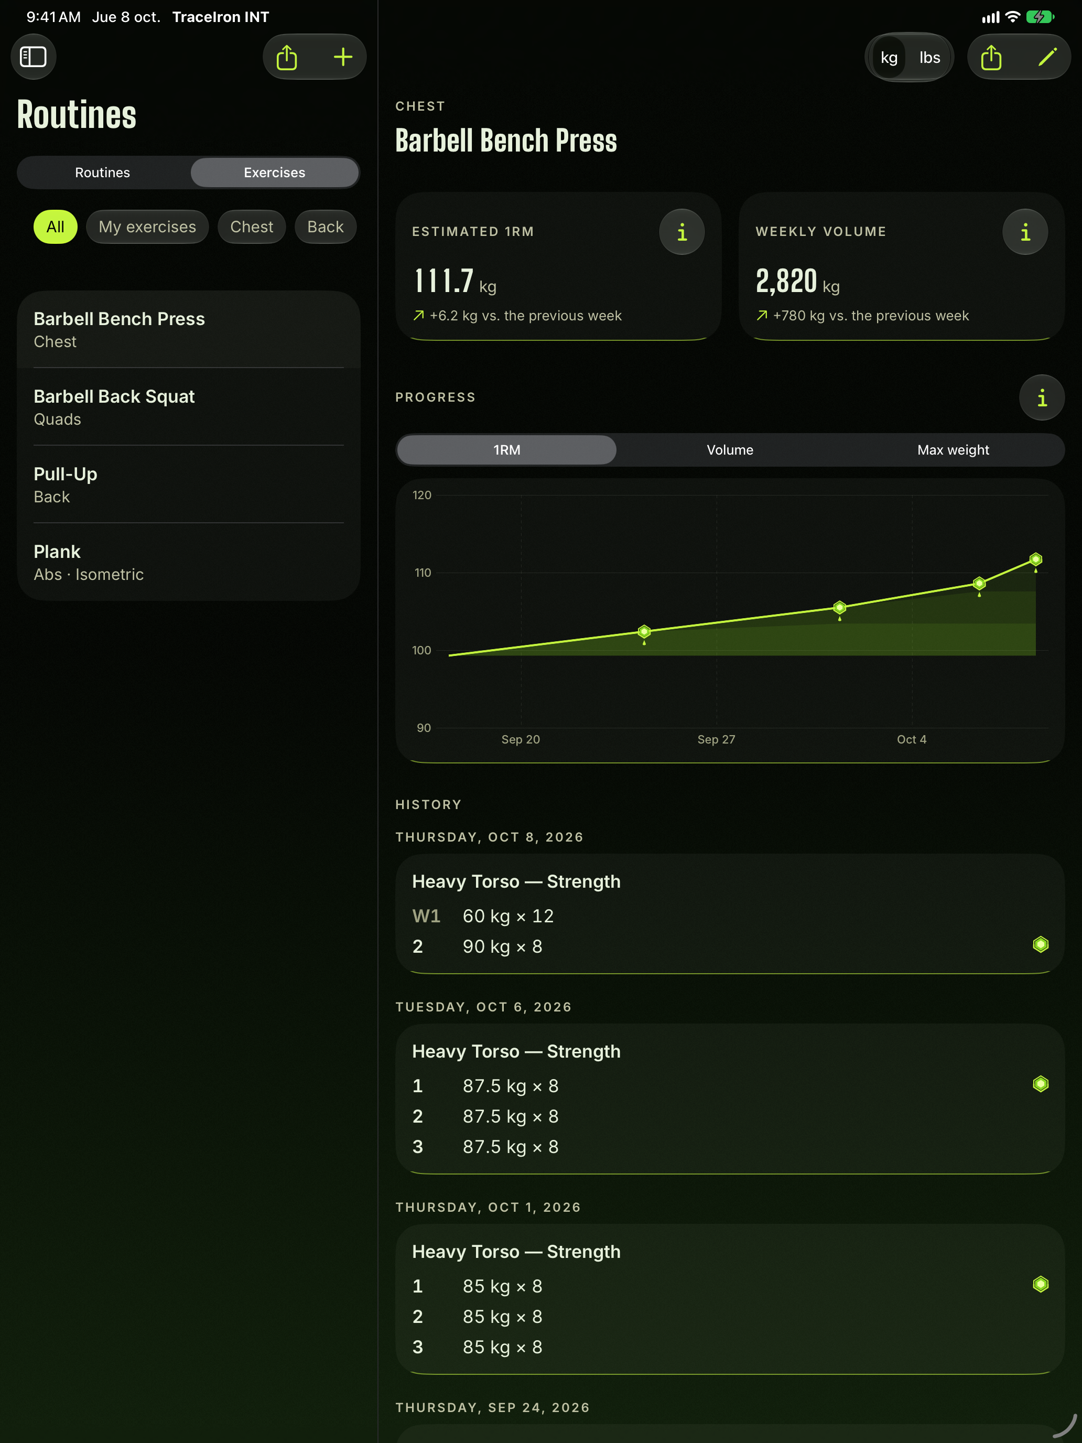Open the Barbell Back Squat exercise

pos(189,407)
